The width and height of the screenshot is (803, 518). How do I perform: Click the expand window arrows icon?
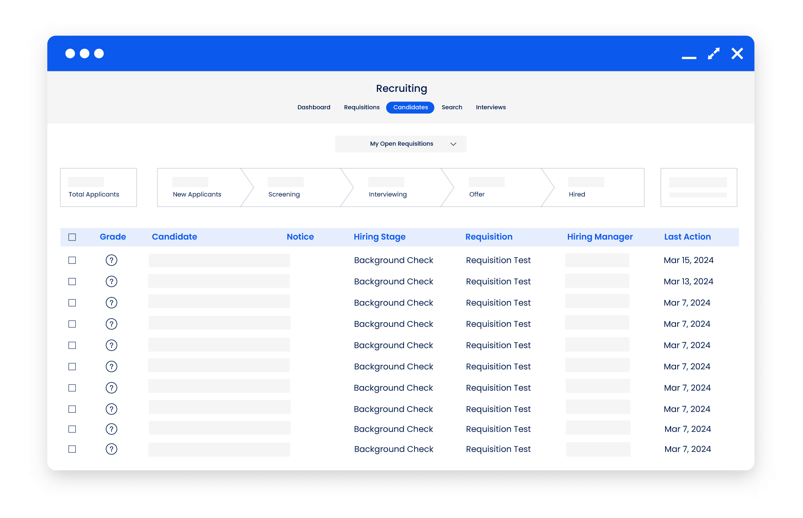pyautogui.click(x=714, y=53)
